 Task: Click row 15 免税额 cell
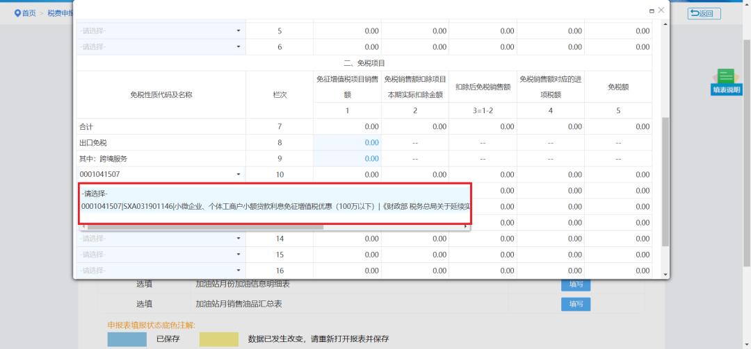[x=618, y=255]
